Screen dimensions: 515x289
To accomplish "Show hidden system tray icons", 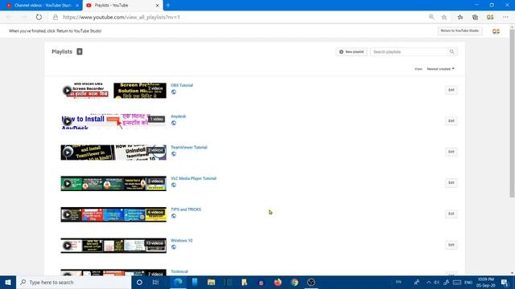I will [429, 282].
